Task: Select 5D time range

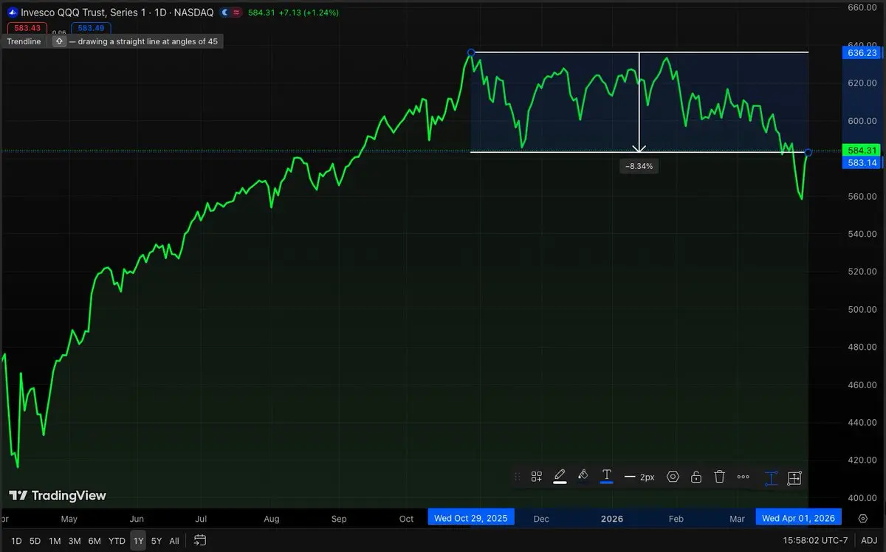Action: [35, 540]
